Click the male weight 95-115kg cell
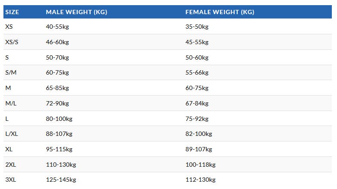Screen dimensions: 337x189 point(59,149)
